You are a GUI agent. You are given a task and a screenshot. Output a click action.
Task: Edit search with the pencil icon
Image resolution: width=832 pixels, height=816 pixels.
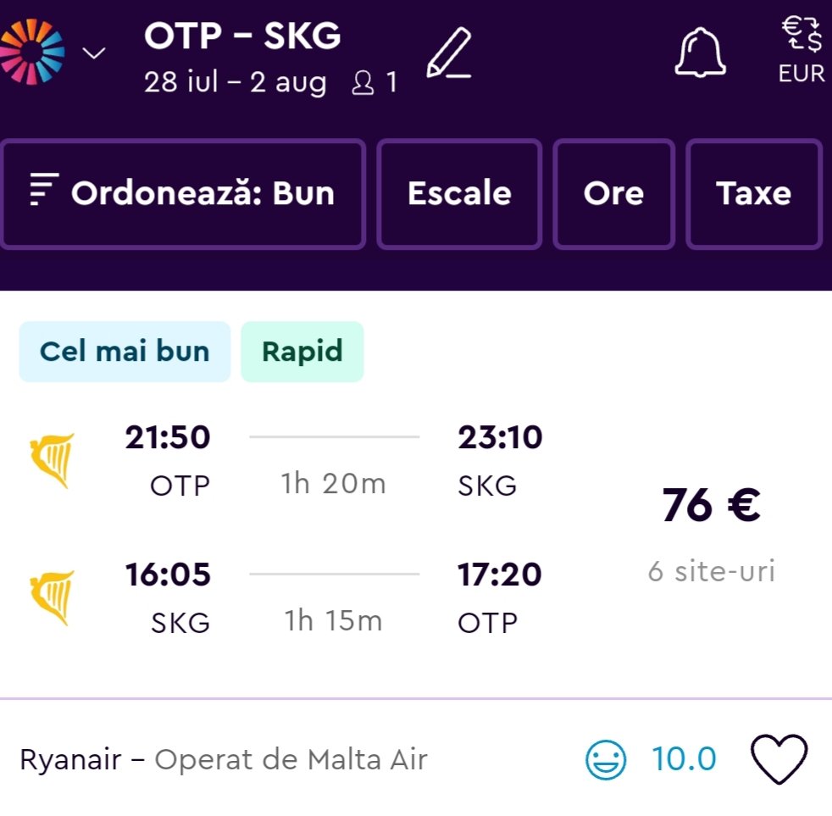[x=449, y=53]
